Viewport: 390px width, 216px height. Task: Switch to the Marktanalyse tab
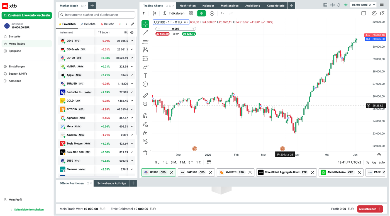point(230,6)
